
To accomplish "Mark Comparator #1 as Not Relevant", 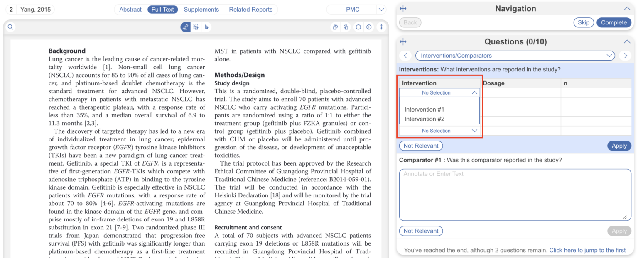I will pos(421,231).
